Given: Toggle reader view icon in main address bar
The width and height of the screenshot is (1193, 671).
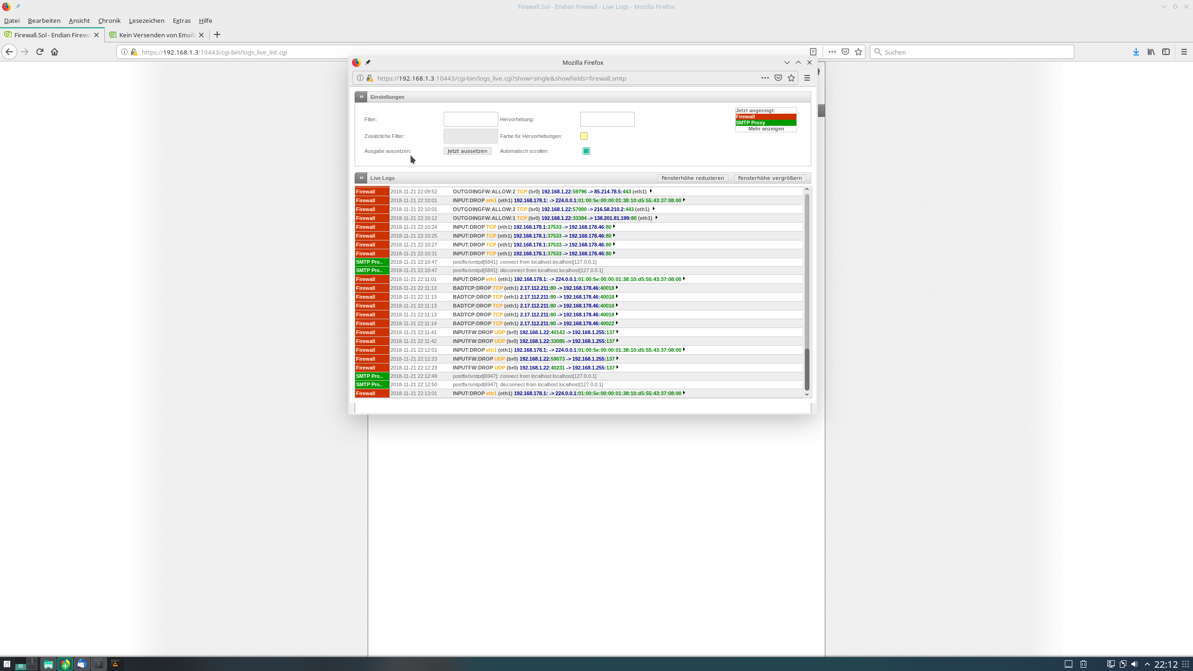Looking at the screenshot, I should coord(813,52).
